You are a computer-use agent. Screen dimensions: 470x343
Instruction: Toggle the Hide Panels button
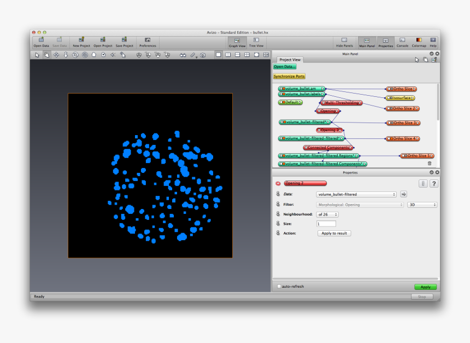point(344,42)
